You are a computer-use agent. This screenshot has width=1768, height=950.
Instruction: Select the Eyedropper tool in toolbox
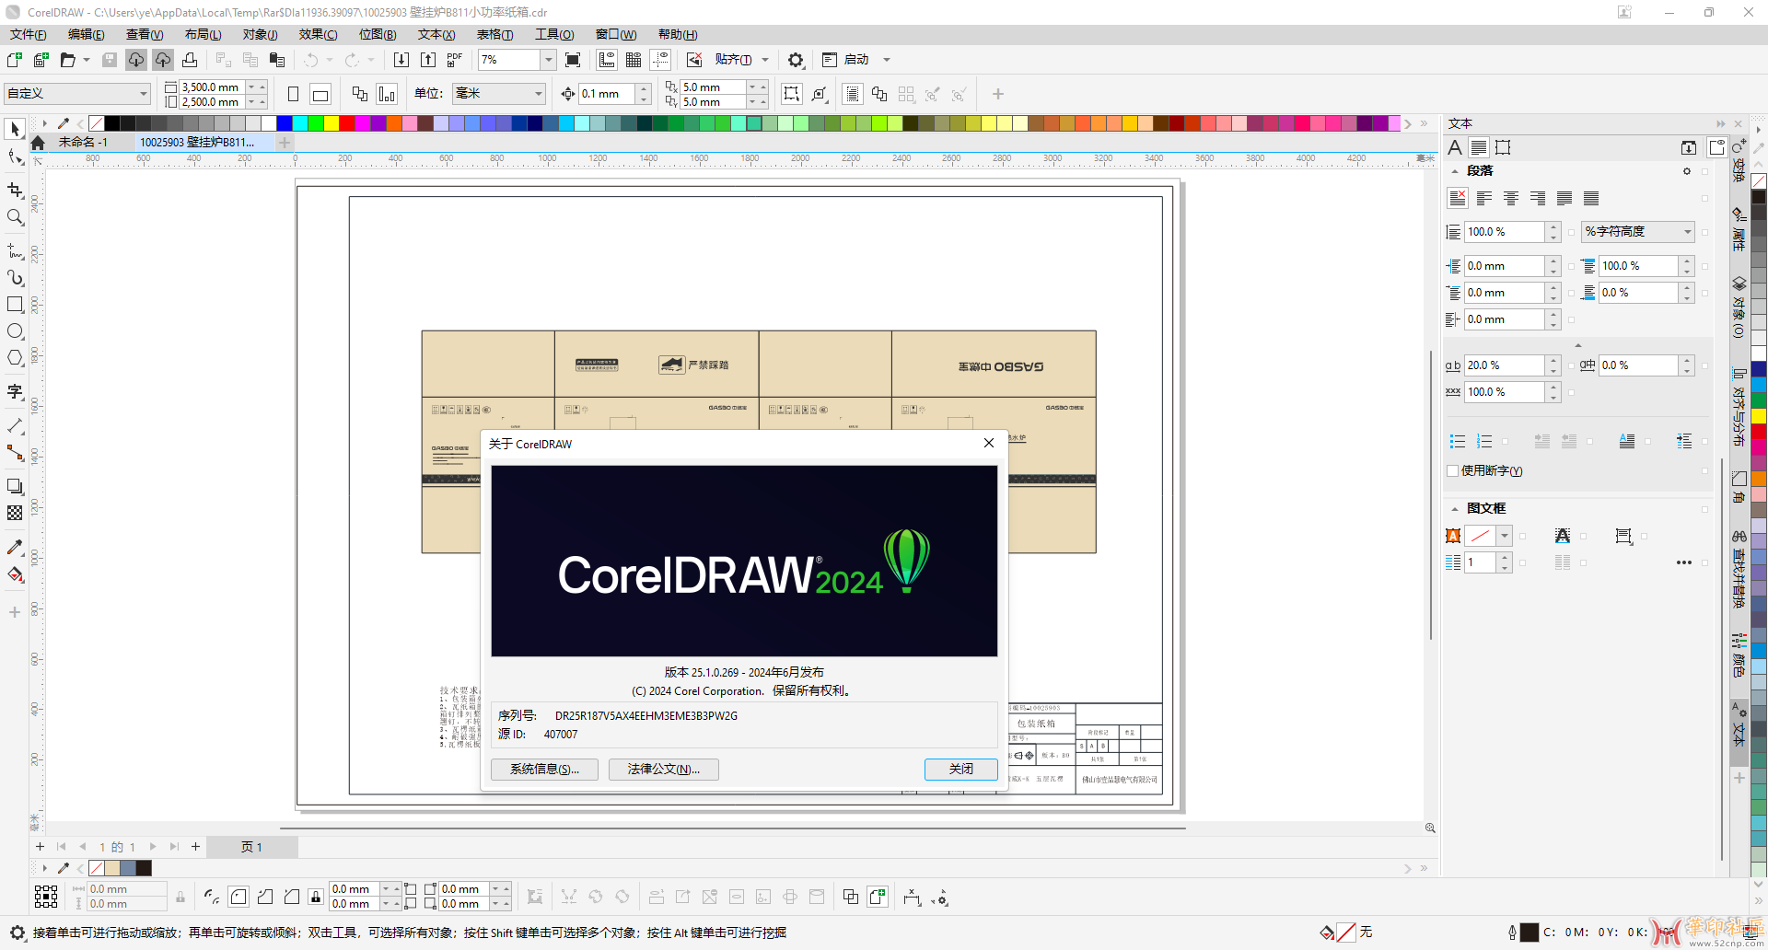[15, 548]
